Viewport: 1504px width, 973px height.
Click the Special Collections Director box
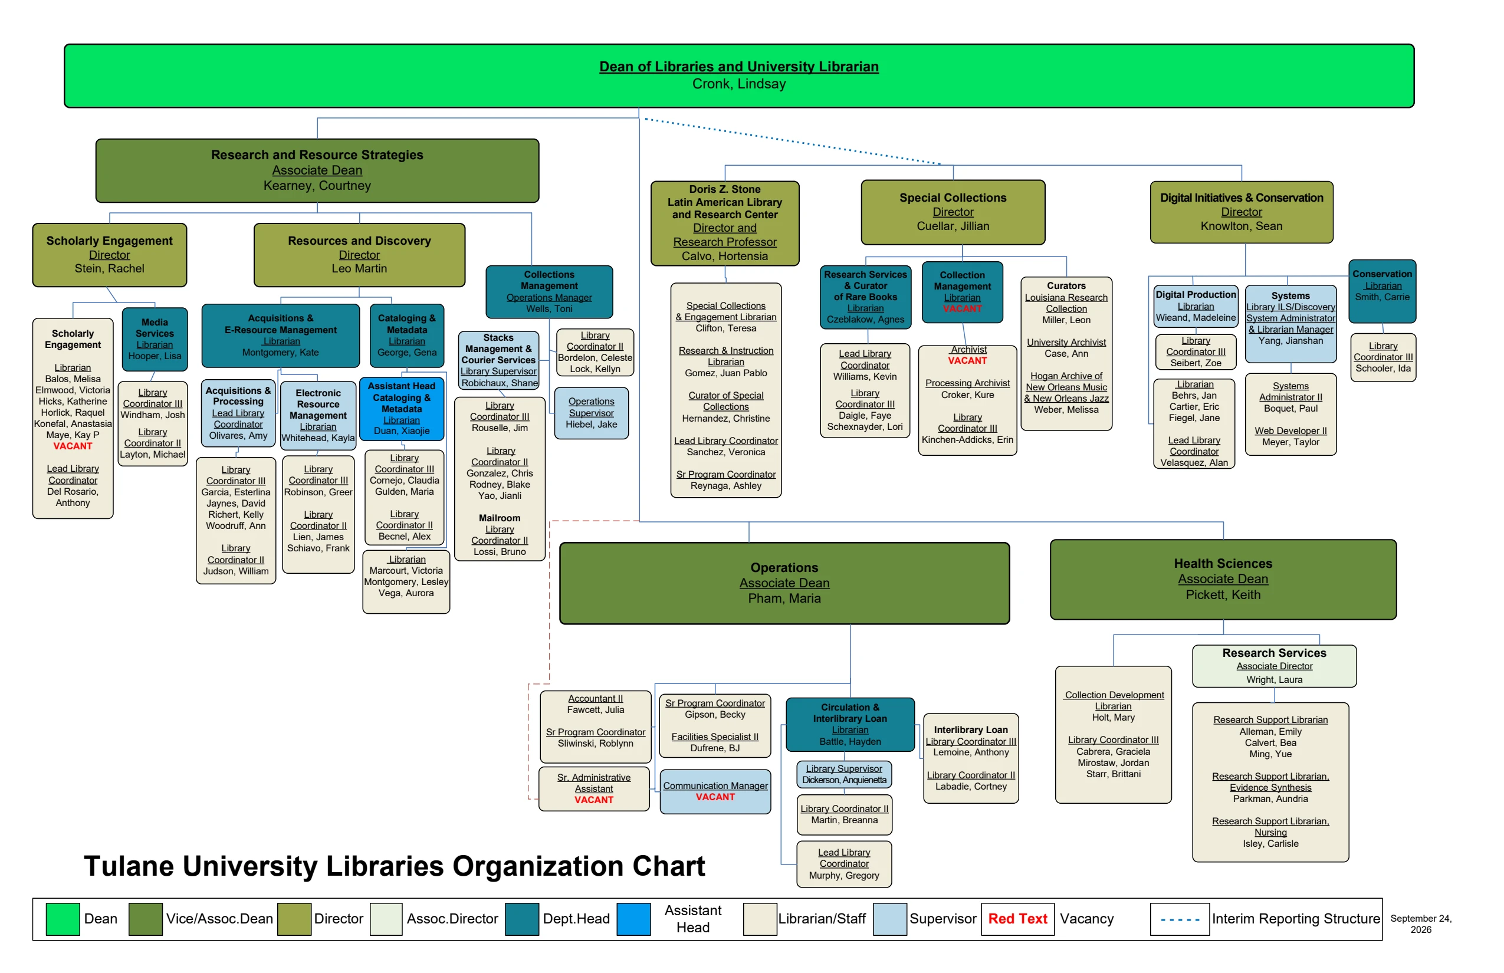tap(953, 212)
